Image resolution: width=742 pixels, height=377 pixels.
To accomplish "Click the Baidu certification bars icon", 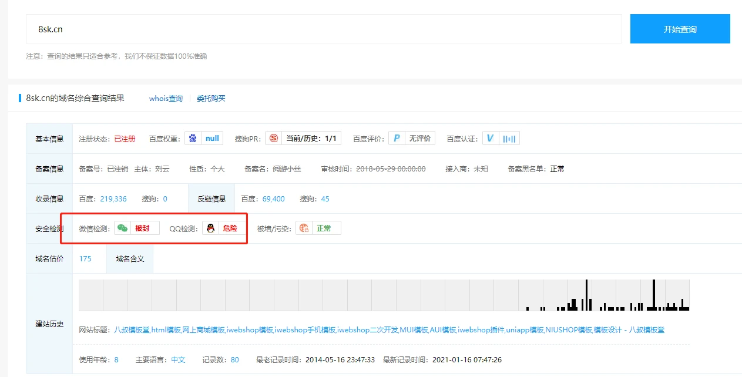I will [509, 139].
